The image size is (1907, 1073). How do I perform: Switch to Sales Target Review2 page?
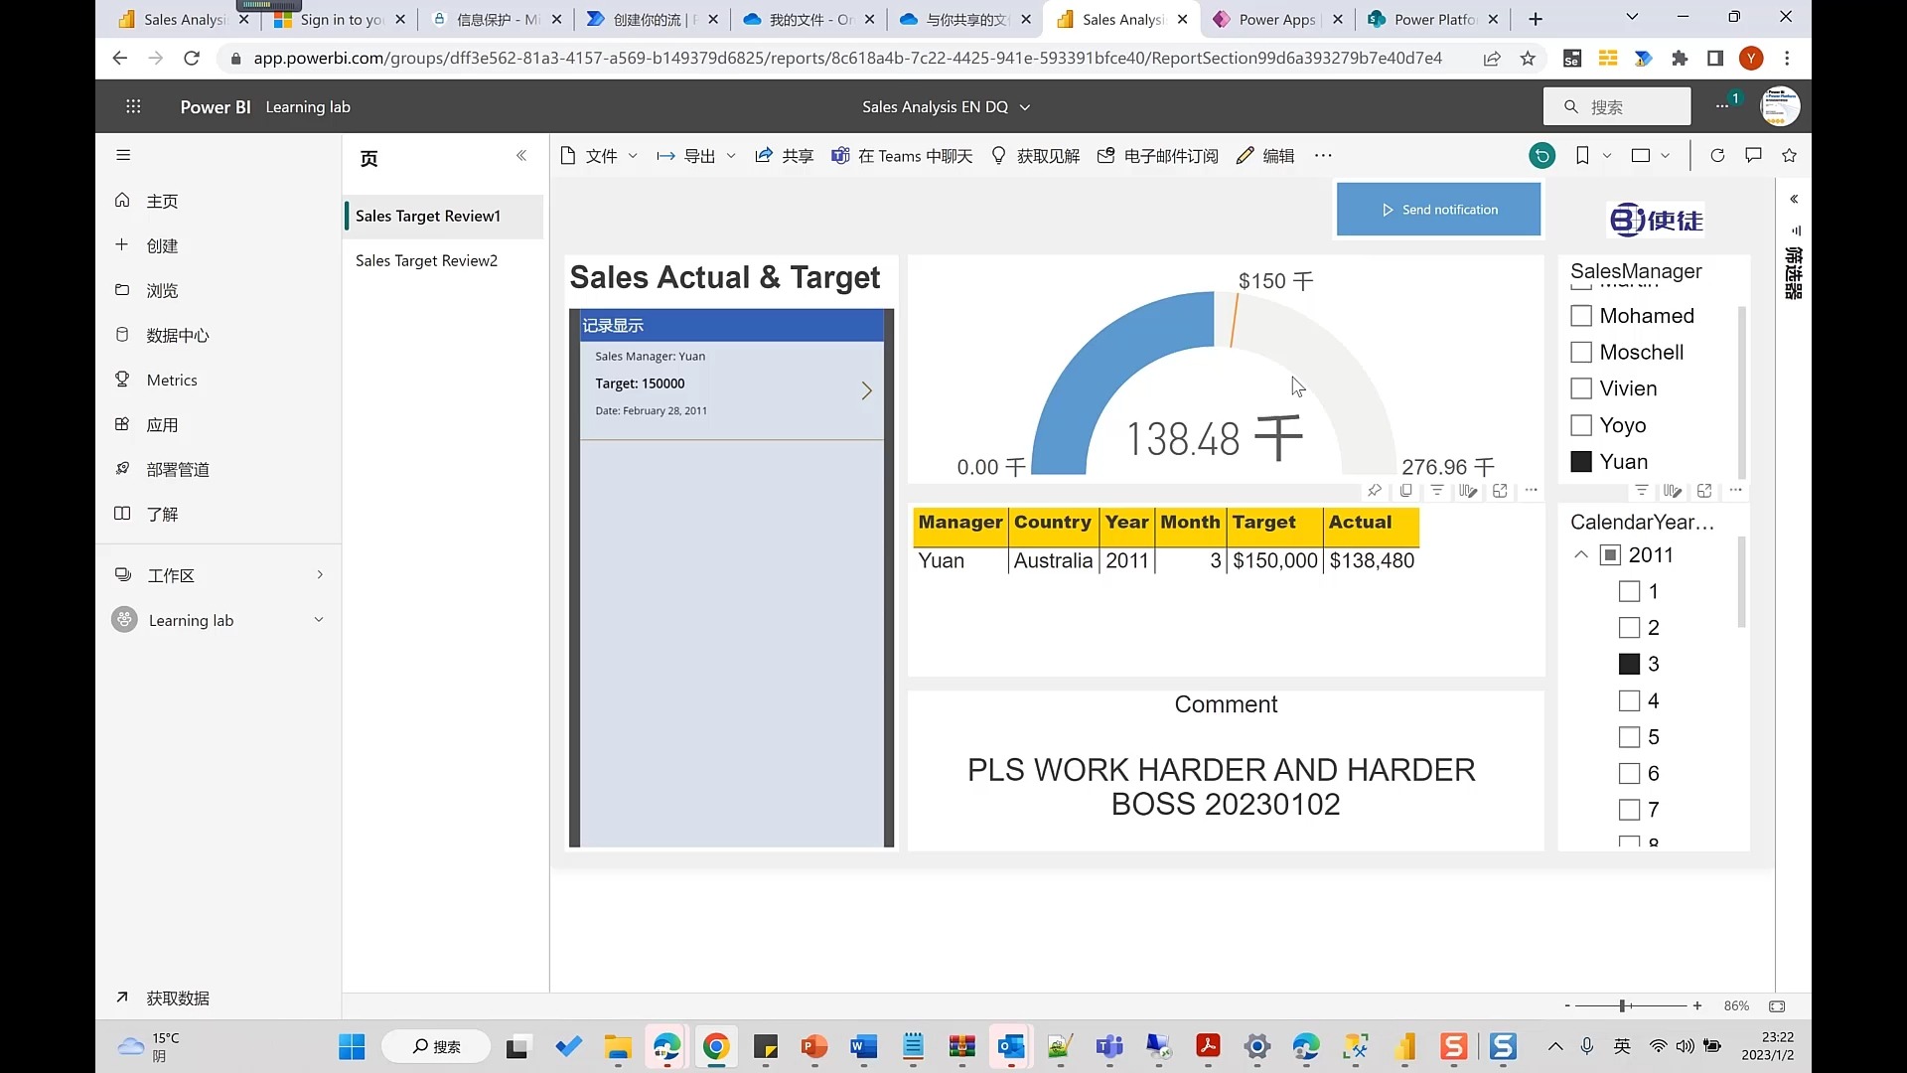426,260
